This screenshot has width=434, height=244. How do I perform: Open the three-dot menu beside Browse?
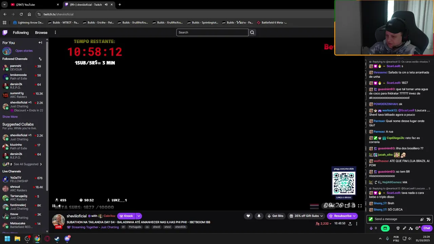tap(55, 33)
